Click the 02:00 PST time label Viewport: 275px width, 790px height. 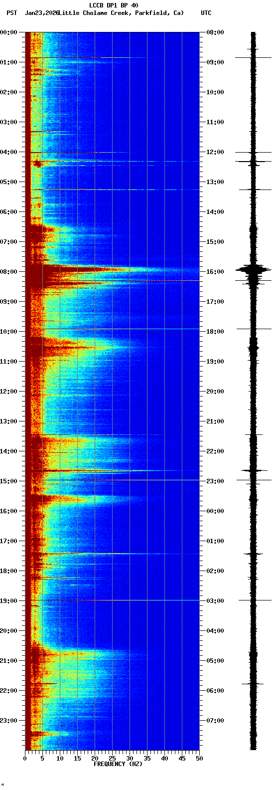[9, 92]
